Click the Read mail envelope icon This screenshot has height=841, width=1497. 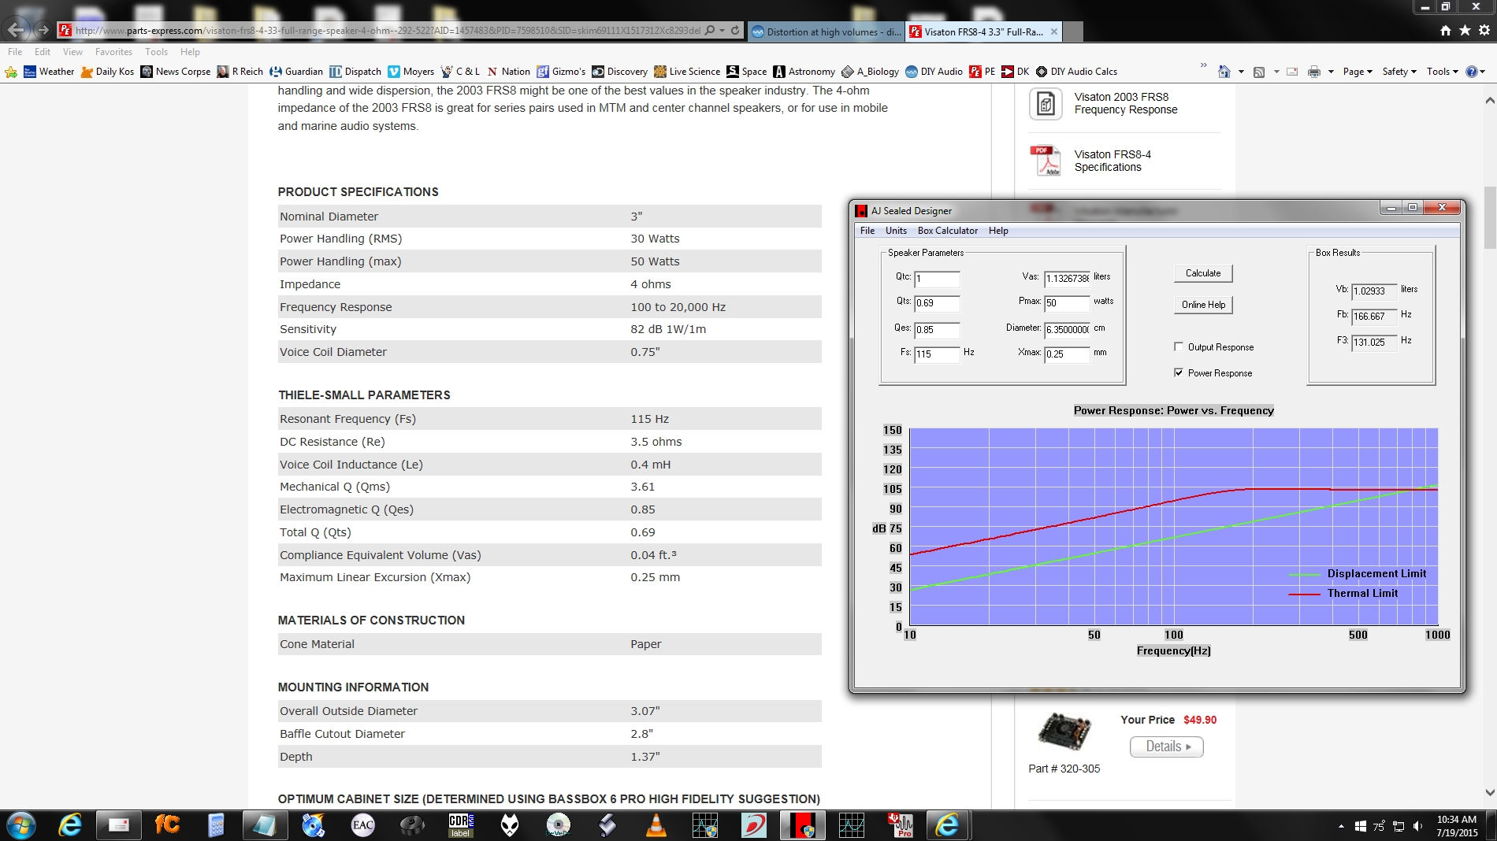point(1292,72)
